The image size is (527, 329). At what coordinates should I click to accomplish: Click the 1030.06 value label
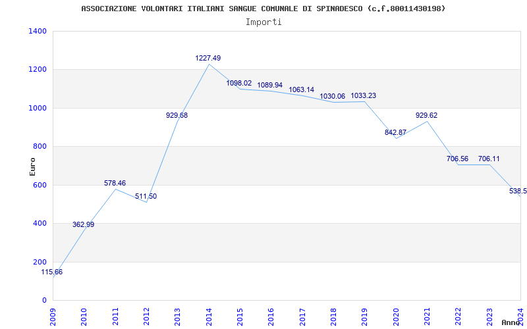(x=333, y=96)
